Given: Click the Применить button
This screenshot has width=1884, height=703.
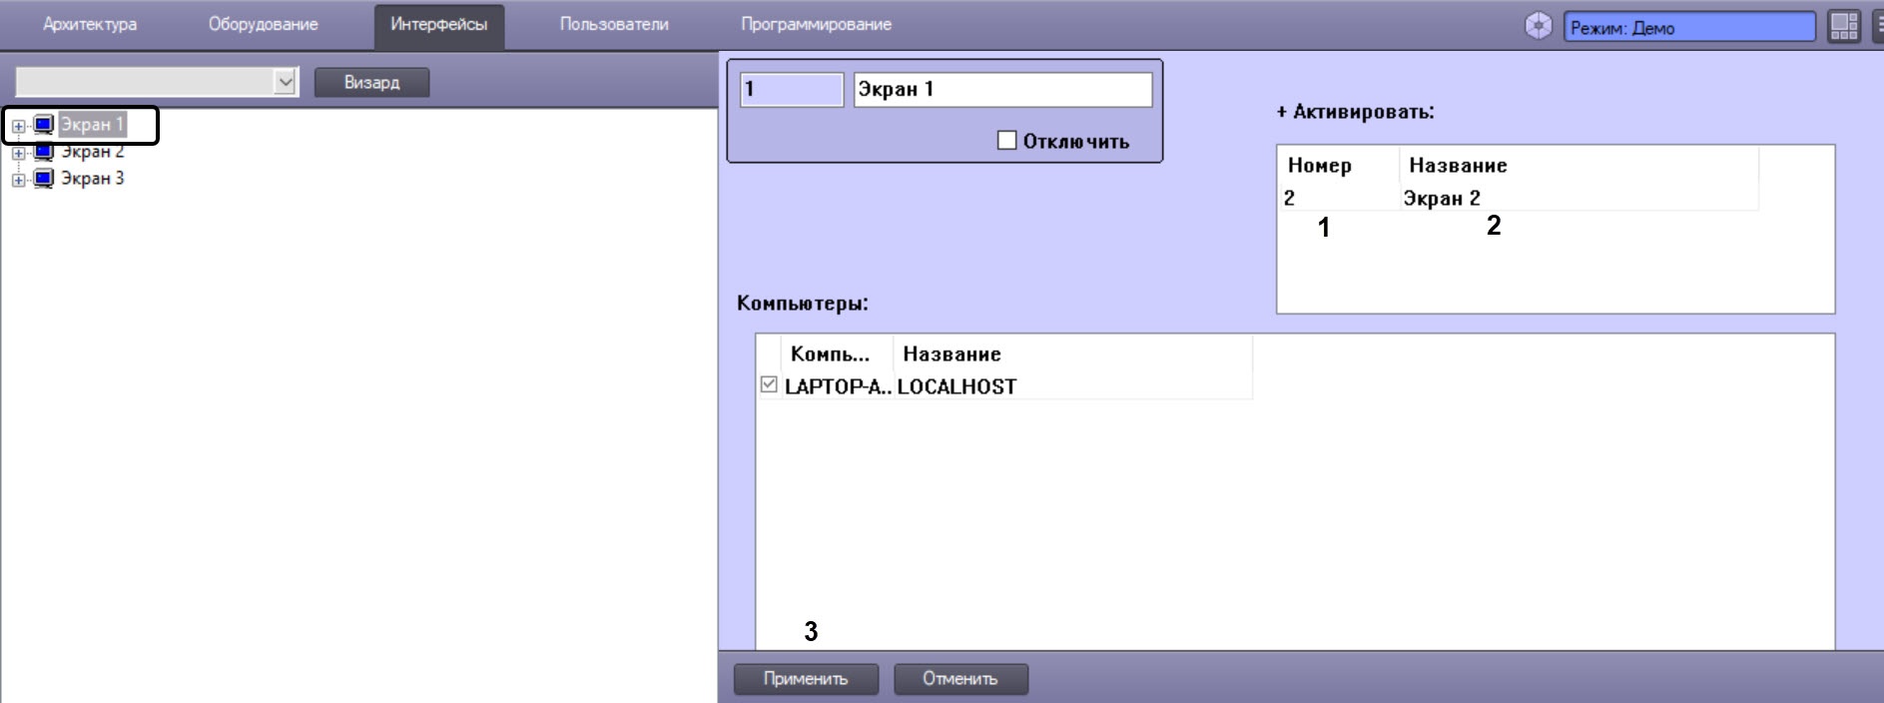Looking at the screenshot, I should click(806, 678).
